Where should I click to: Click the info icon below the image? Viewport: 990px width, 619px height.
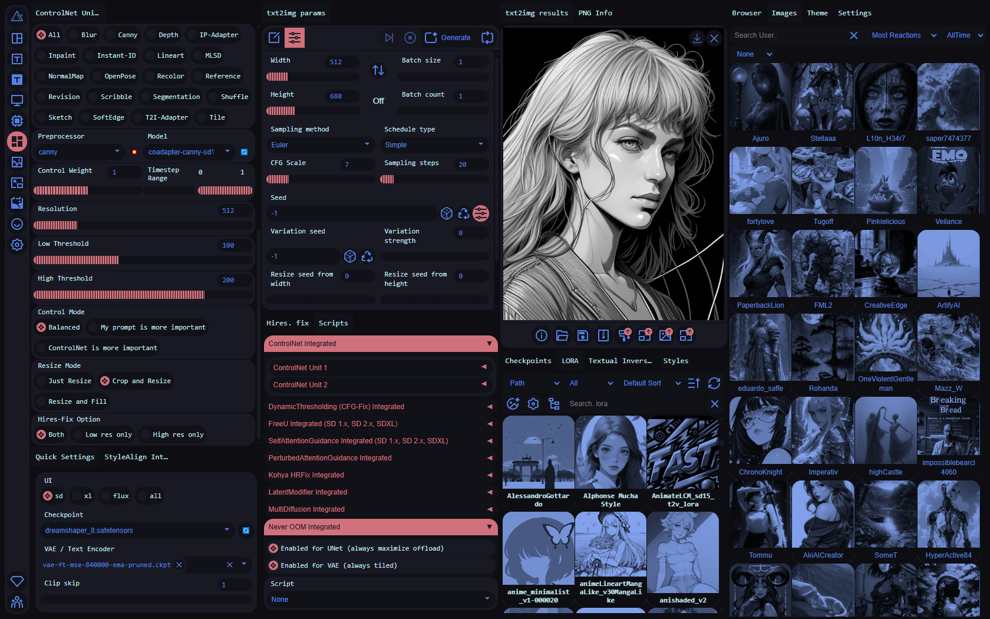(x=542, y=335)
